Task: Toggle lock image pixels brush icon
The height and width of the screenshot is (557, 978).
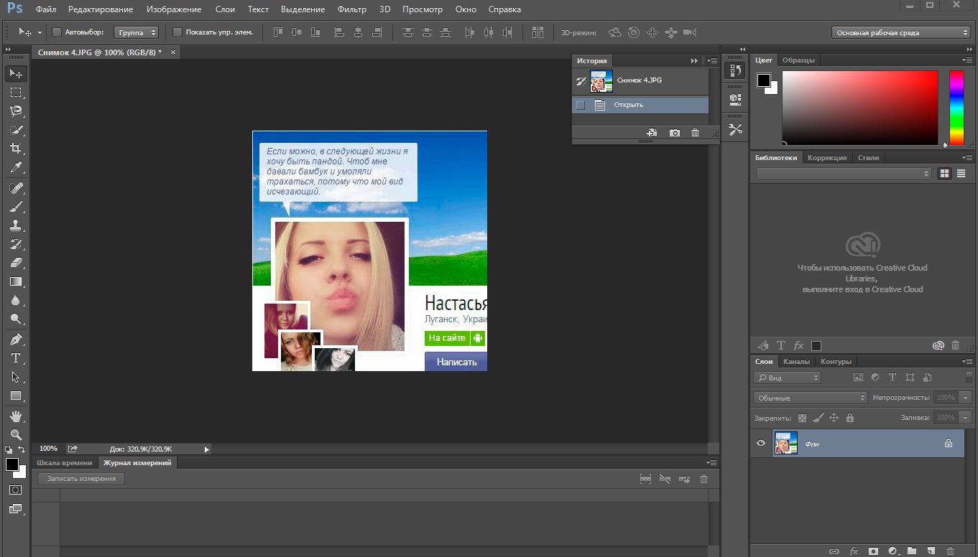Action: click(818, 417)
